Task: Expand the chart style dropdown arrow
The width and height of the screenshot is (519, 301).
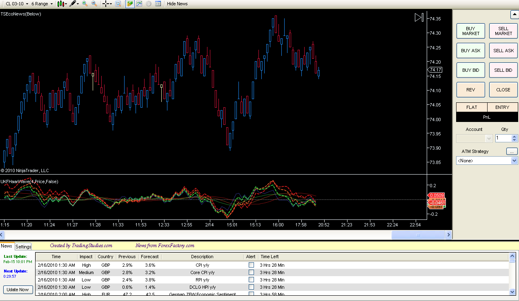Action: point(66,4)
